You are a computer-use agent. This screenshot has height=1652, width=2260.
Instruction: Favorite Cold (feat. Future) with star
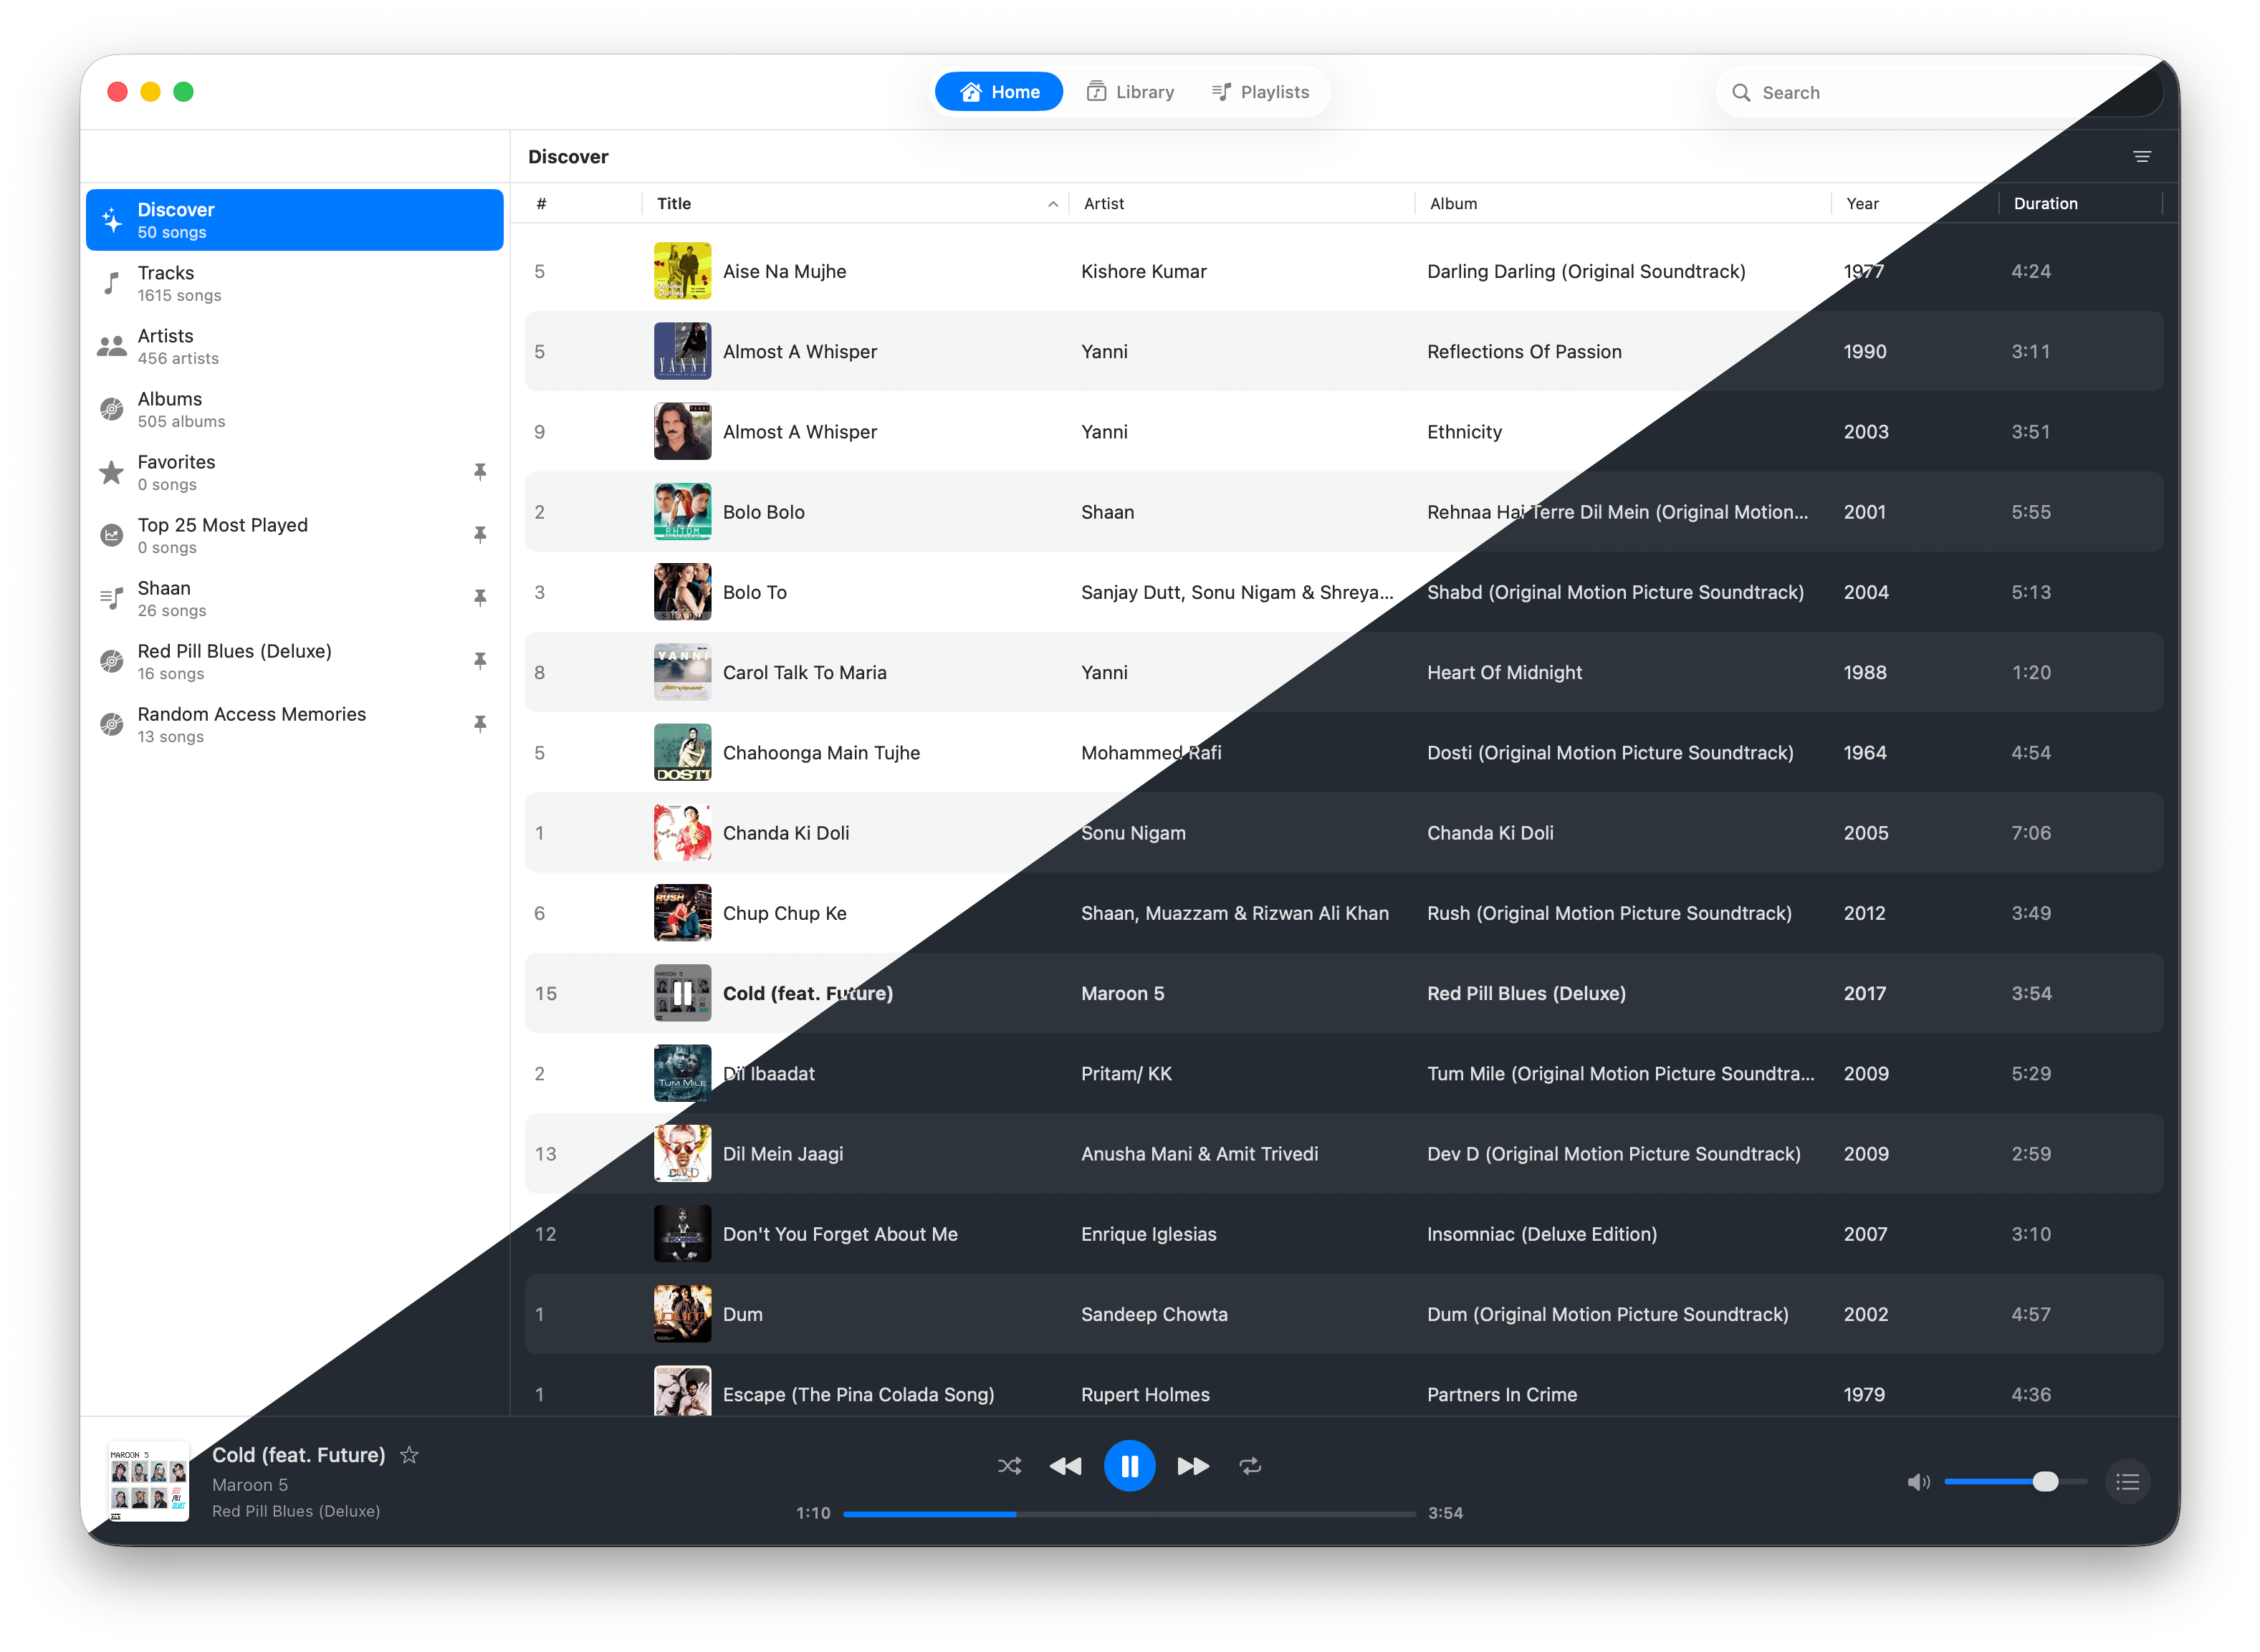coord(409,1455)
